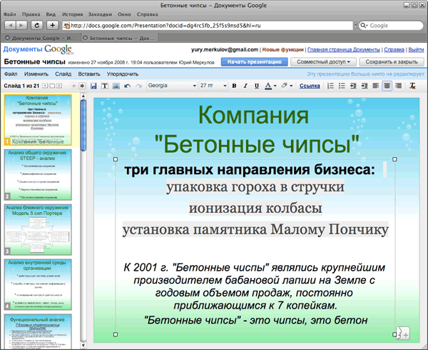The width and height of the screenshot is (428, 350).
Task: Open the Georgia font dropdown
Action: pyautogui.click(x=172, y=86)
